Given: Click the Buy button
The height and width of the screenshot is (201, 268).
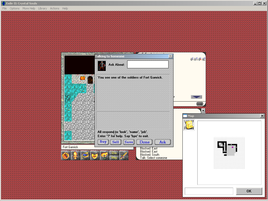Looking at the screenshot, I should click(x=103, y=142).
